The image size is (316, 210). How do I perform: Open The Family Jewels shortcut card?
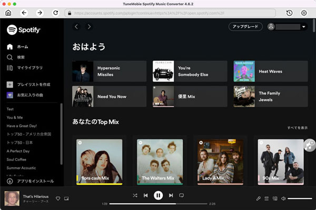pos(271,97)
